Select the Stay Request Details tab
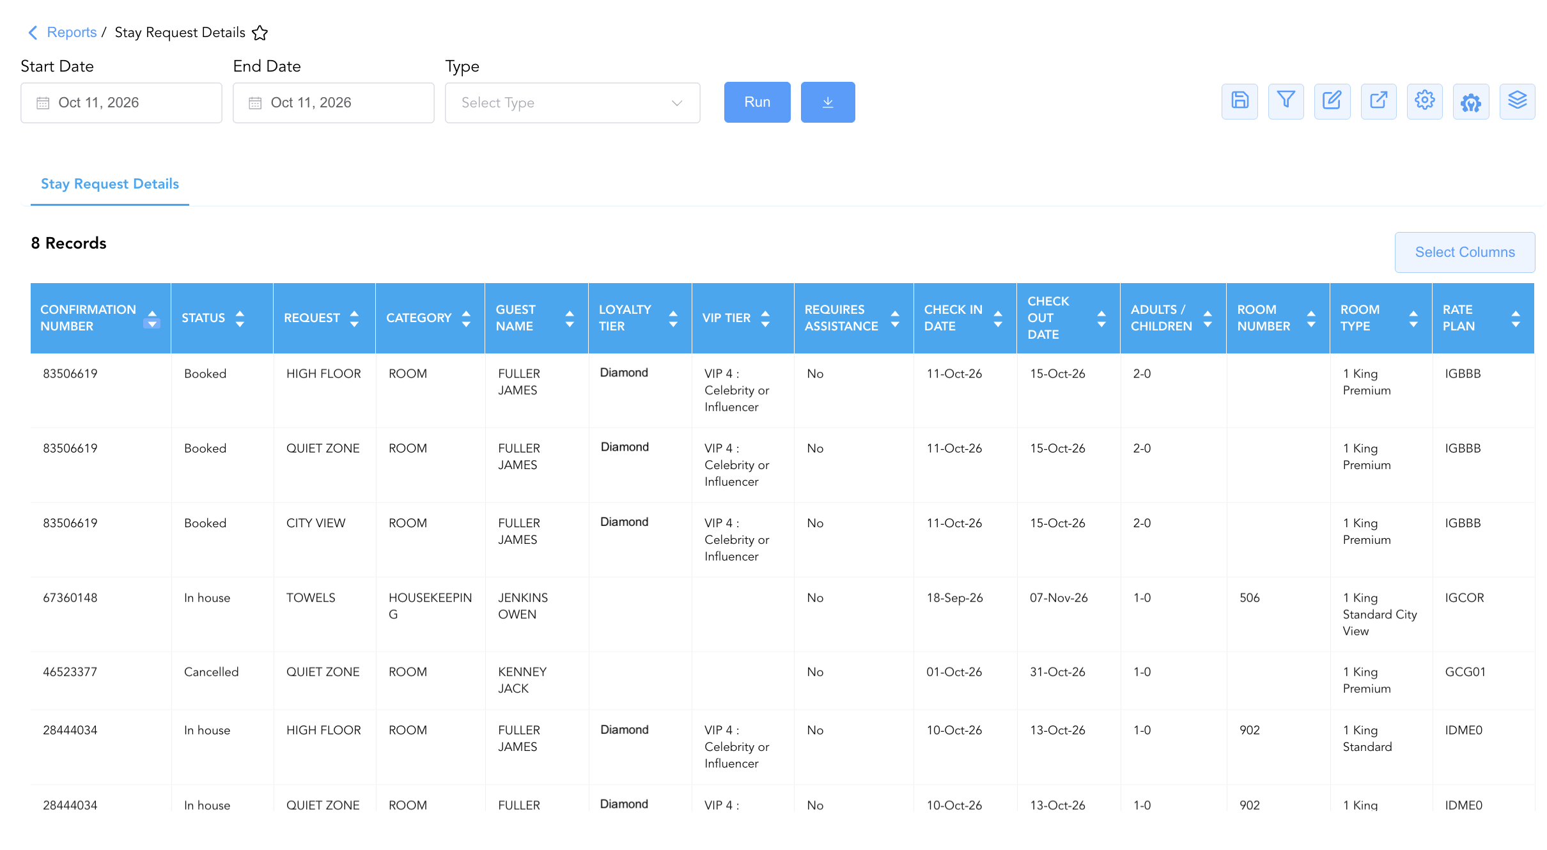1547x850 pixels. (110, 184)
